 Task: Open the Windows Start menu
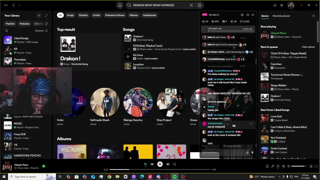[x=4, y=177]
